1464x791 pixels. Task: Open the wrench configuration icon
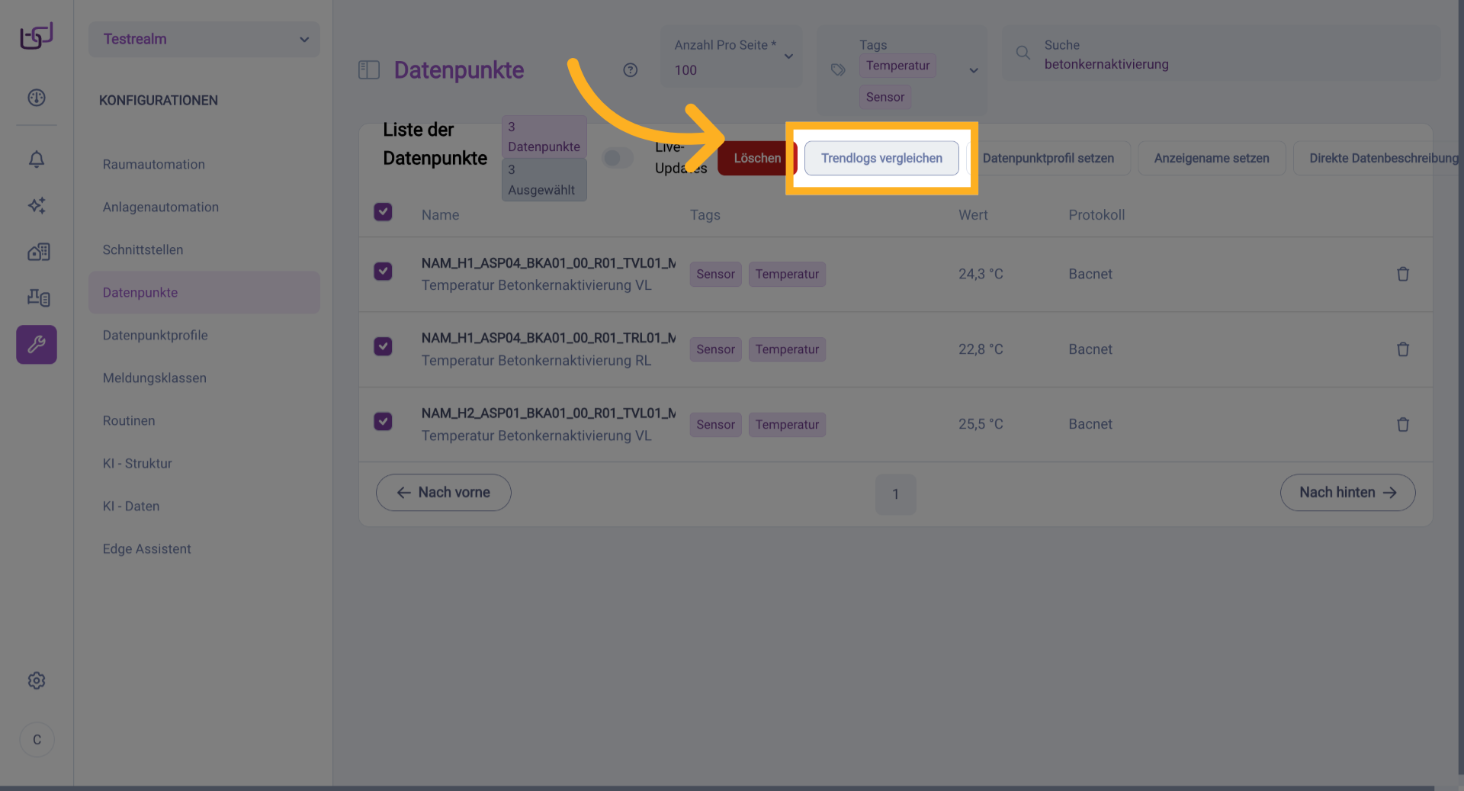[x=37, y=345]
